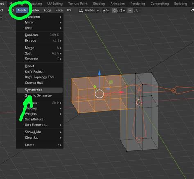Screen dimensions: 194x179
Task: Expand the Mirror submenu
Action: (40, 22)
